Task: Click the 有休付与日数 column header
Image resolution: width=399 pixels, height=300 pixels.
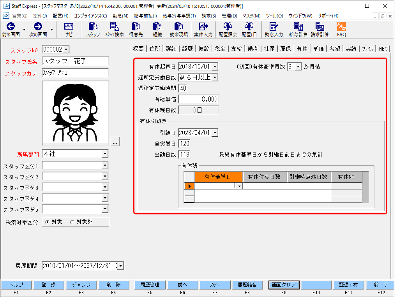Action: pos(265,177)
